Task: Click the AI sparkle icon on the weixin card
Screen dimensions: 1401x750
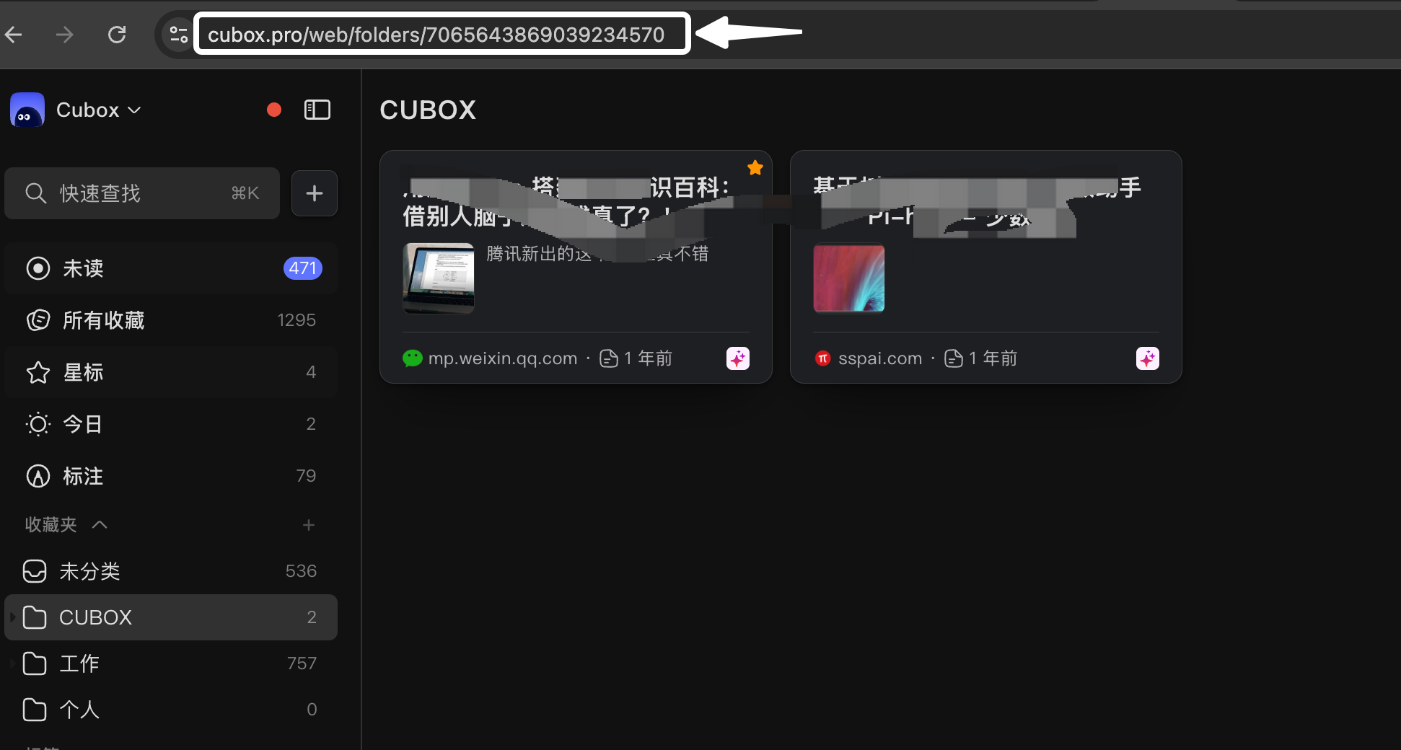Action: [737, 358]
